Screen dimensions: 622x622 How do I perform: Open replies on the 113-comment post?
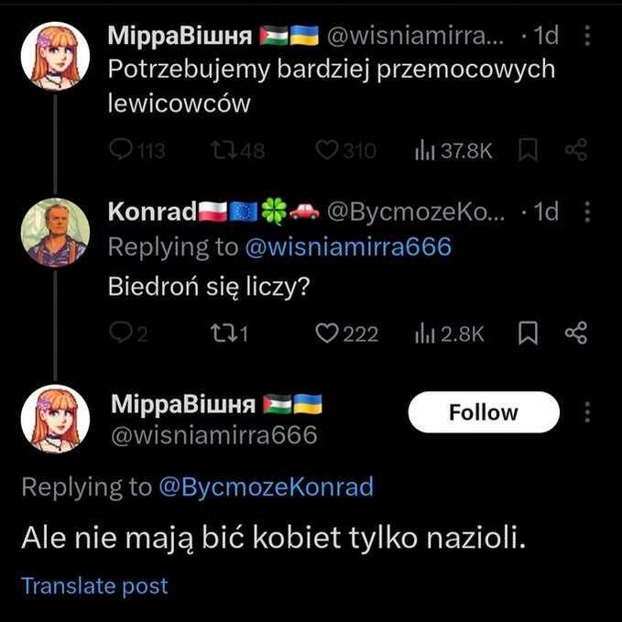tap(136, 151)
